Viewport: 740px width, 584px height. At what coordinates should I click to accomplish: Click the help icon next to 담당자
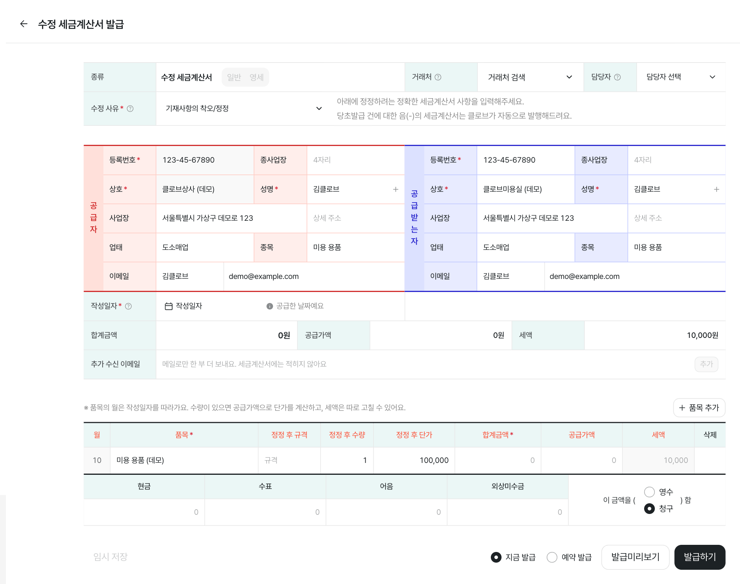617,77
